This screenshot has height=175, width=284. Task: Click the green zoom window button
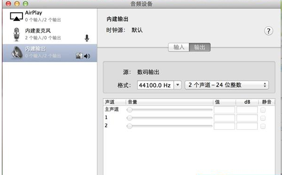pyautogui.click(x=26, y=4)
